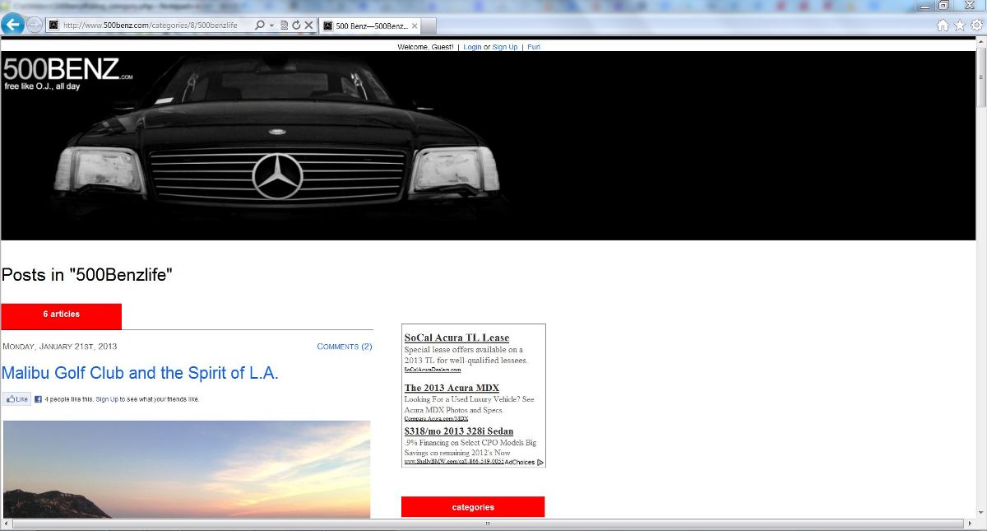Click the categories red header
Screen dimensions: 987x531
(473, 507)
